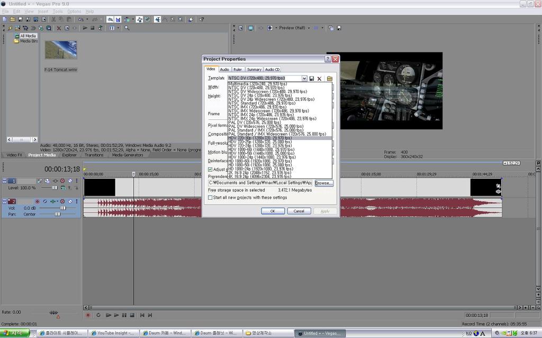Toggle the Adjust source media checkbox

(210, 170)
